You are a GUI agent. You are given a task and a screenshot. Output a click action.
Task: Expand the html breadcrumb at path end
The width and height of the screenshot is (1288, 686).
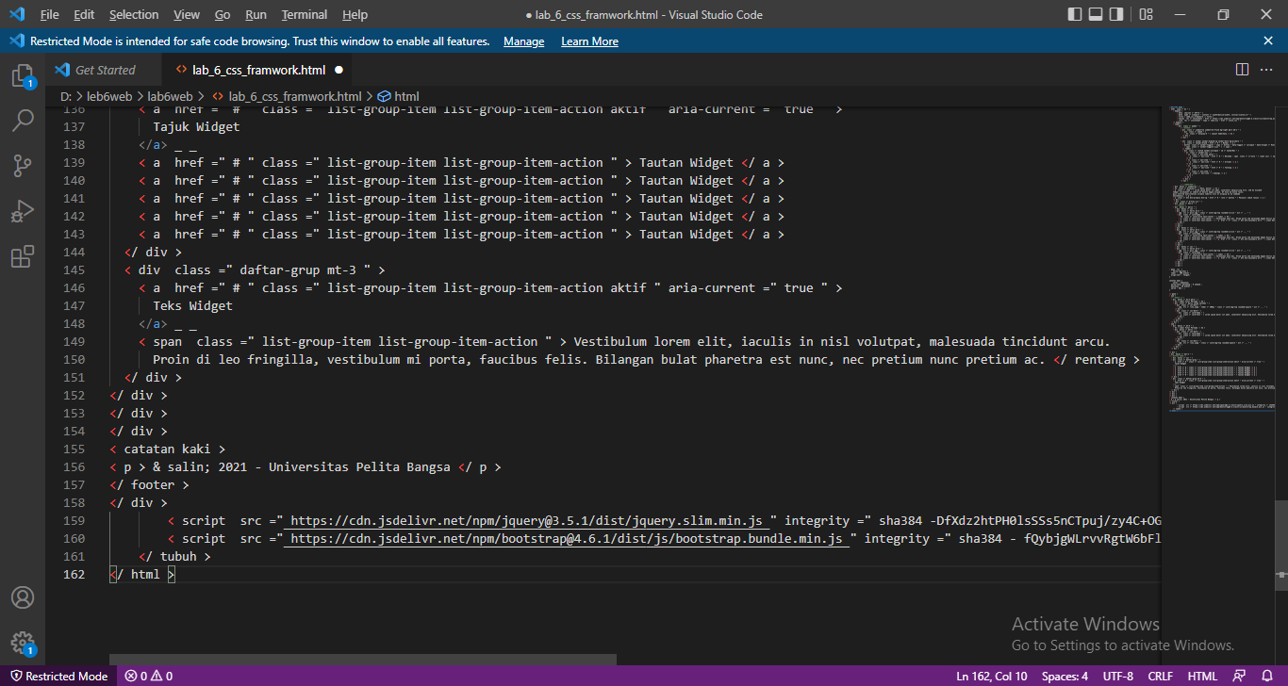[400, 95]
